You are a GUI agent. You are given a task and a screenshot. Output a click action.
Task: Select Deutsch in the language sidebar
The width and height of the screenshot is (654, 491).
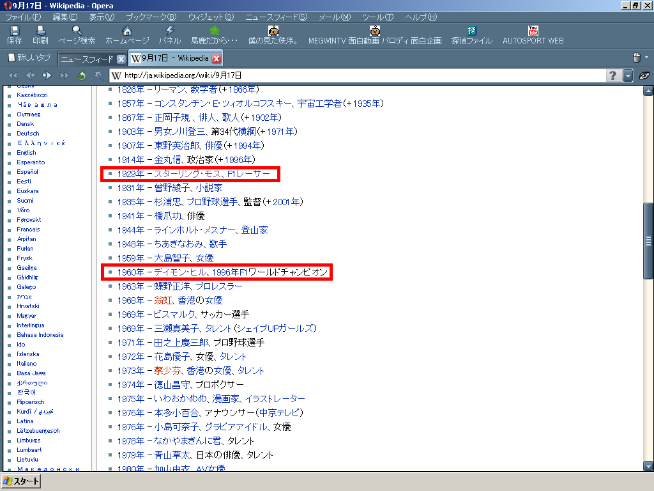click(x=28, y=134)
